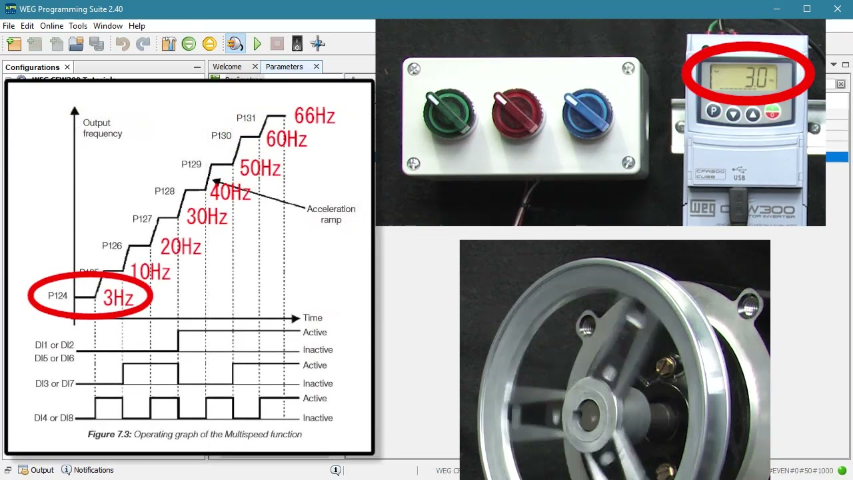Viewport: 853px width, 480px height.
Task: Click the blue open folder toolbar icon
Action: (77, 44)
